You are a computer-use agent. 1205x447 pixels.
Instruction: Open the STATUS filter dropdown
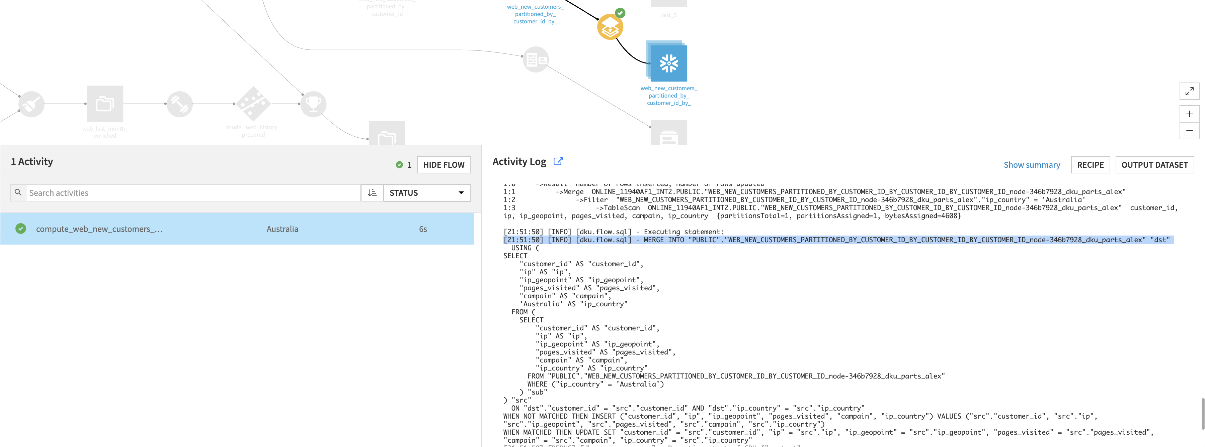[x=427, y=192]
